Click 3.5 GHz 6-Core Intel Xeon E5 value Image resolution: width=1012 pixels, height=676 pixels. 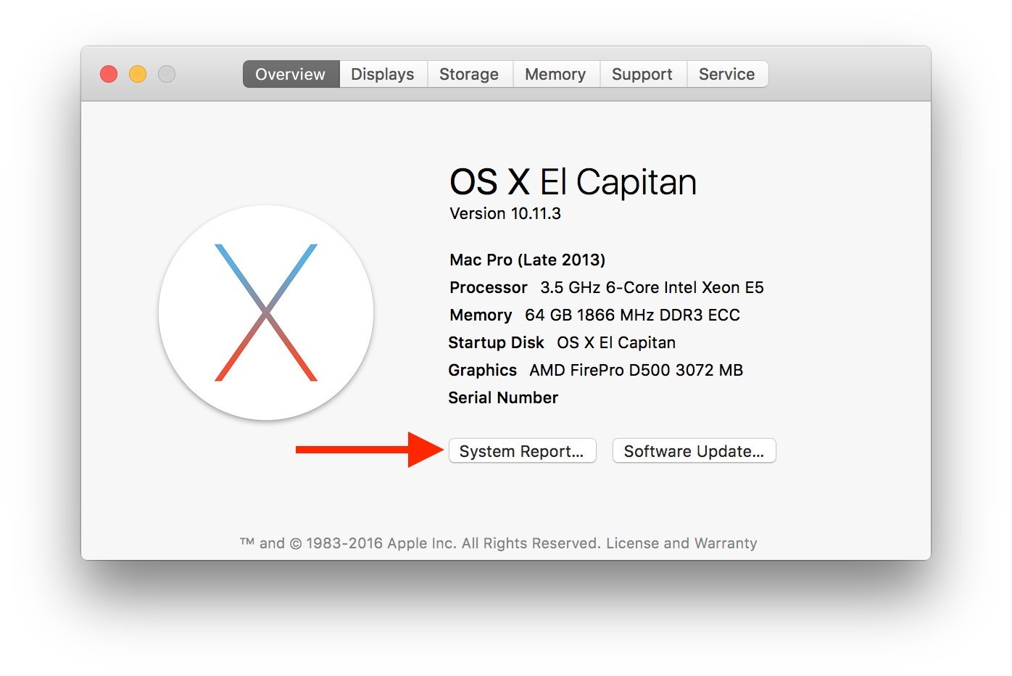[652, 287]
